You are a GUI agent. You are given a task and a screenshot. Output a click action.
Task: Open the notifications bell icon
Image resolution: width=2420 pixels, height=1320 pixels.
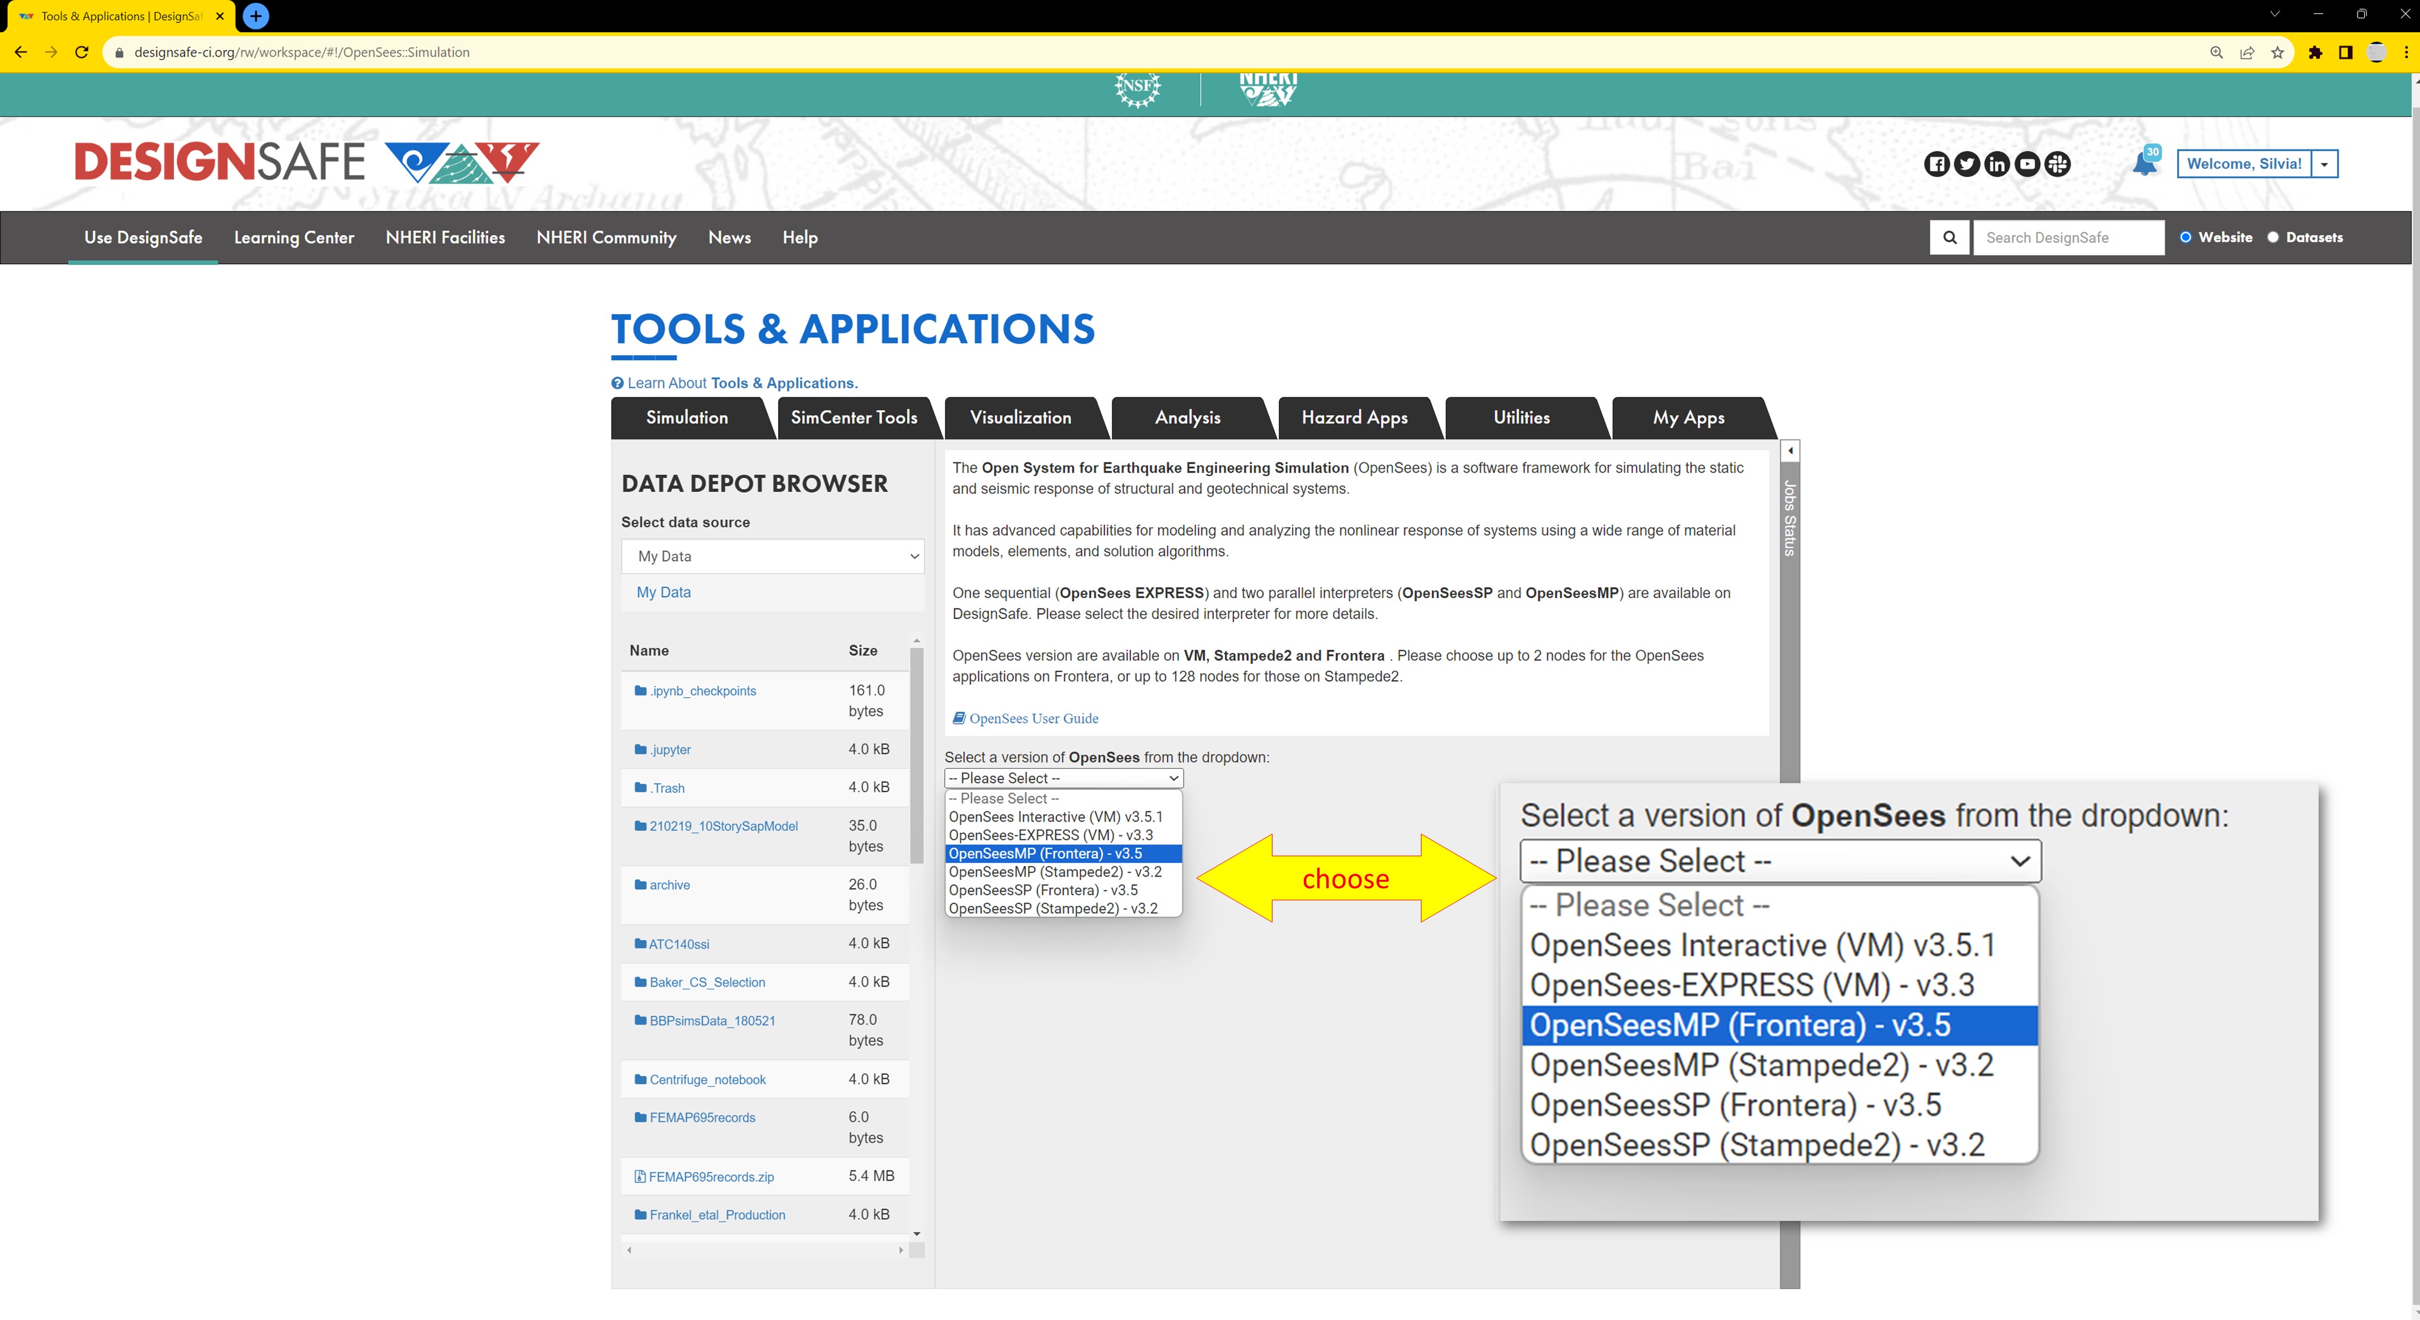pyautogui.click(x=2145, y=164)
